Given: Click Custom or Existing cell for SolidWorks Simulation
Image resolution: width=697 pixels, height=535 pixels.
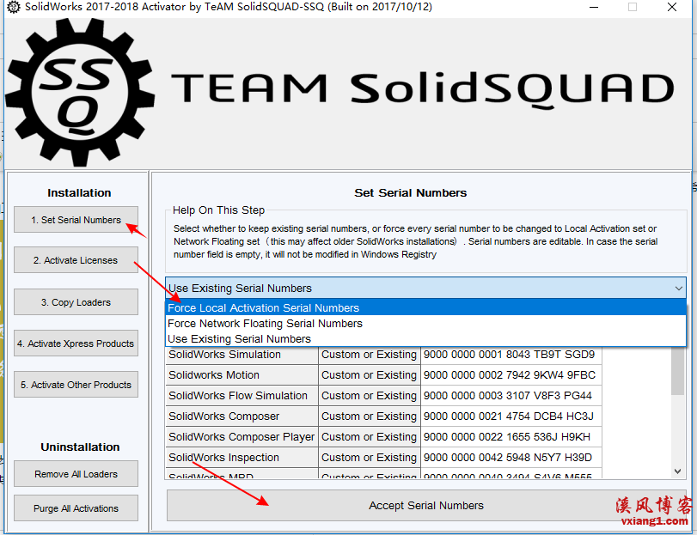Looking at the screenshot, I should coord(369,355).
